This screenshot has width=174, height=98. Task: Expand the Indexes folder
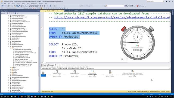click(11, 72)
